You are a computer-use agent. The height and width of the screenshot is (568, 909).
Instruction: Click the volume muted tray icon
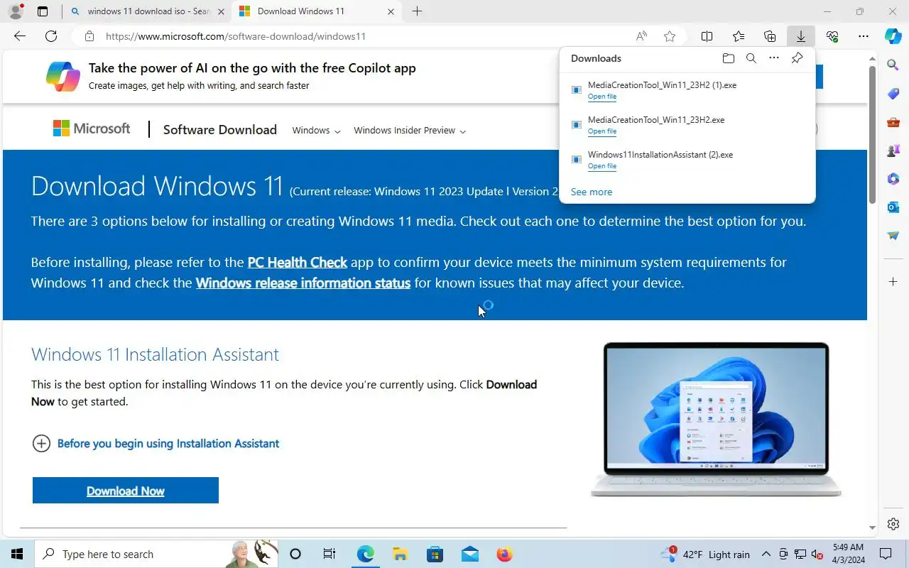817,555
